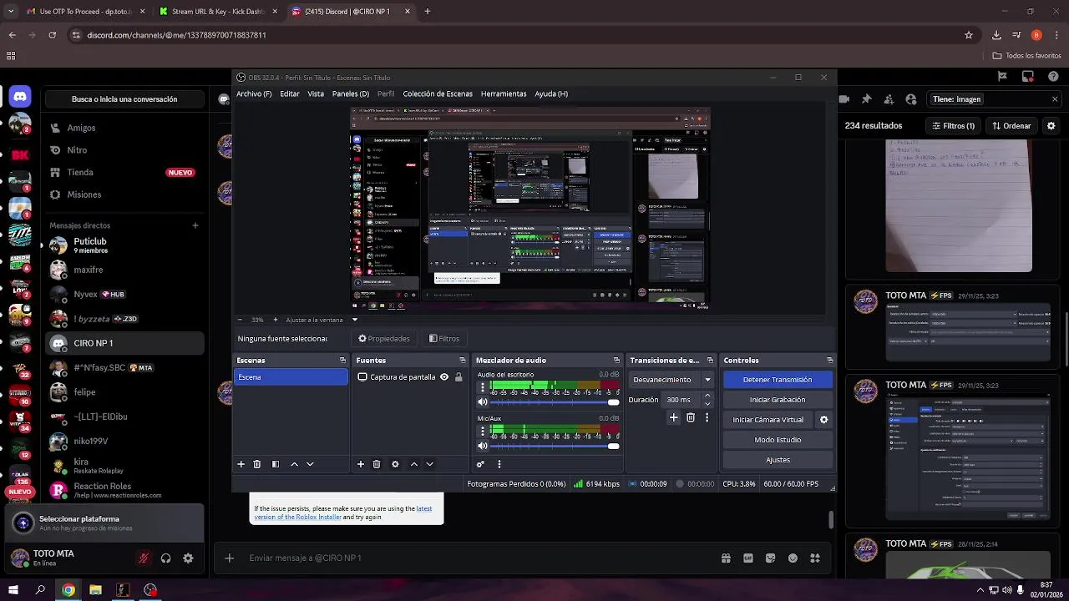Add a new scene in OBS Escenas

point(241,464)
